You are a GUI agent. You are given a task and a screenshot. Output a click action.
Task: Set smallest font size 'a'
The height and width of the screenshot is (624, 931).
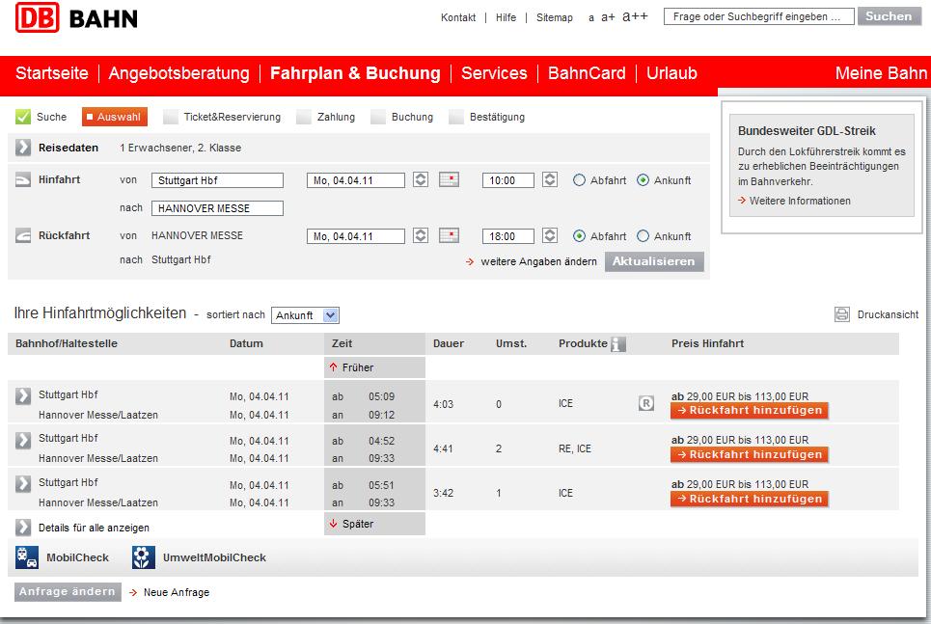tap(591, 17)
